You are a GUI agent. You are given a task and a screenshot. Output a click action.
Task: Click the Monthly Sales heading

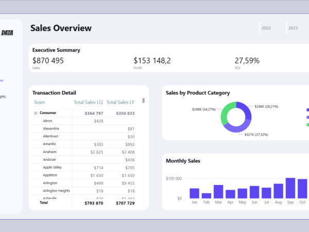coord(183,161)
